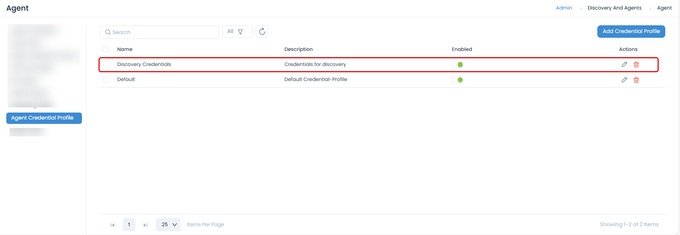Delete the Discovery Credentials profile
Screen dimensions: 680x235
(636, 65)
